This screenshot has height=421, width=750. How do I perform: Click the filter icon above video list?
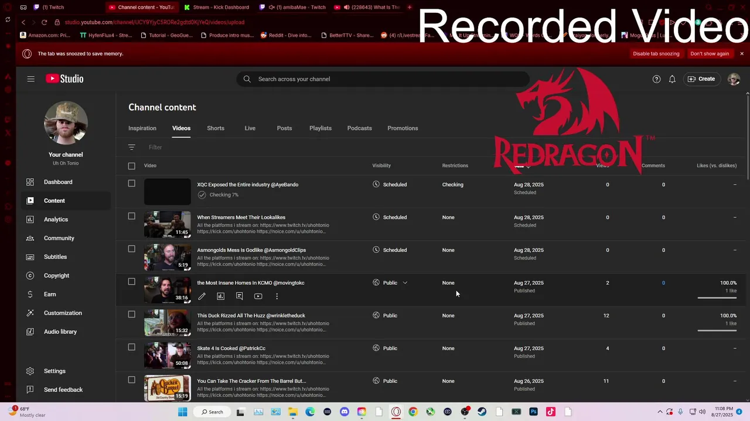131,147
